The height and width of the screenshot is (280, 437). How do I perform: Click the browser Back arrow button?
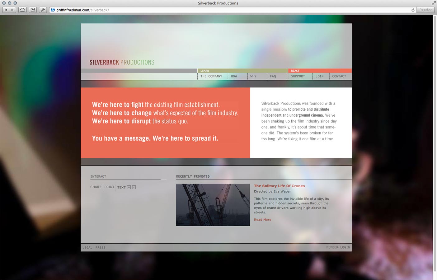click(x=6, y=10)
